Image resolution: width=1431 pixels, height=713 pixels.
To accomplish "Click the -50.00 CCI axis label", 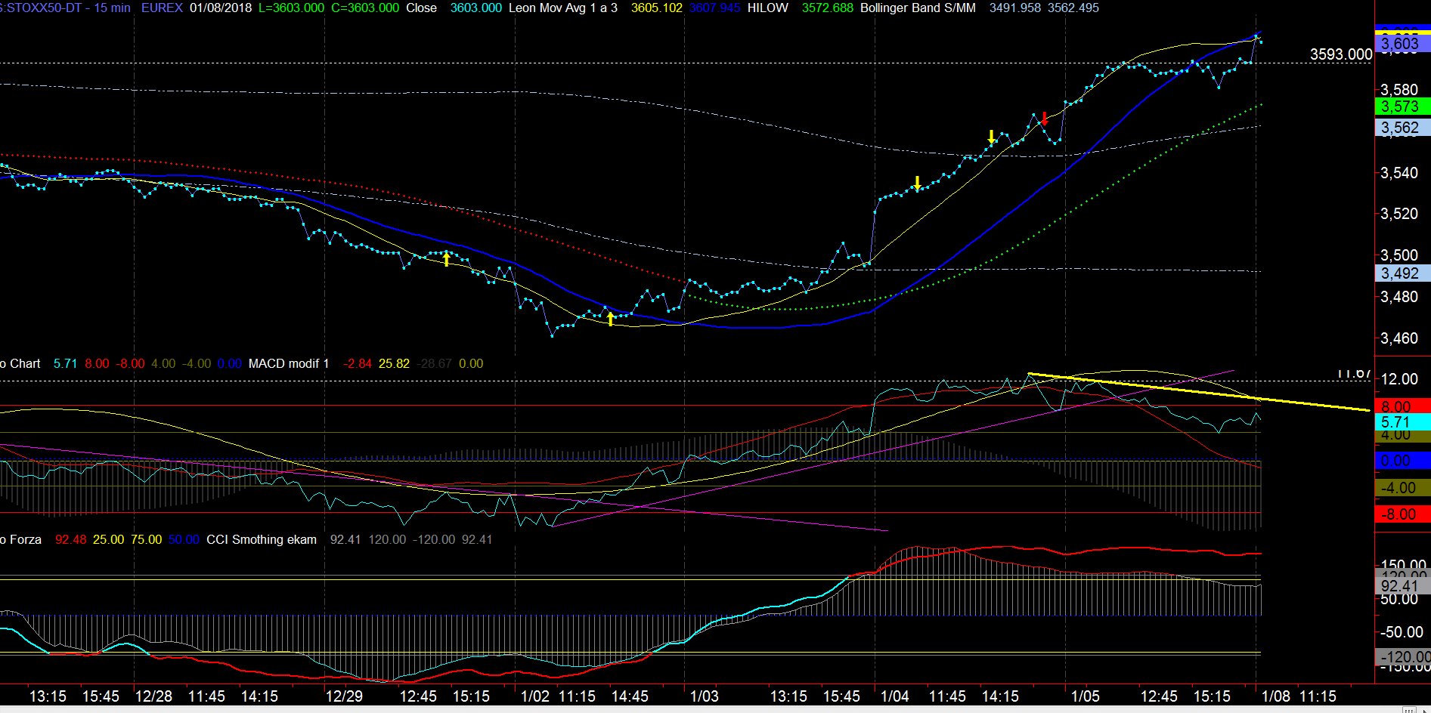I will pyautogui.click(x=1402, y=632).
